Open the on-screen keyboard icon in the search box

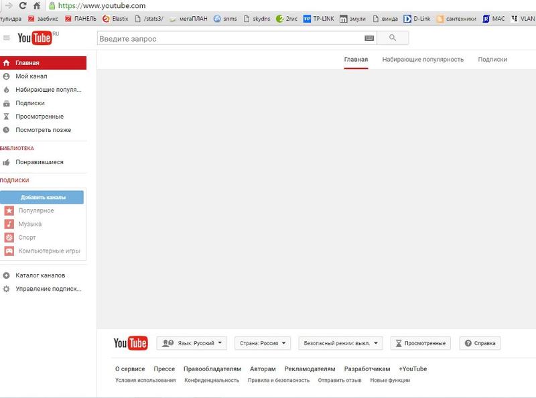(369, 38)
